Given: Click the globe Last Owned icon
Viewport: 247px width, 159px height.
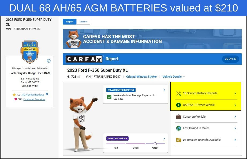Looking at the screenshot, I should [178, 128].
